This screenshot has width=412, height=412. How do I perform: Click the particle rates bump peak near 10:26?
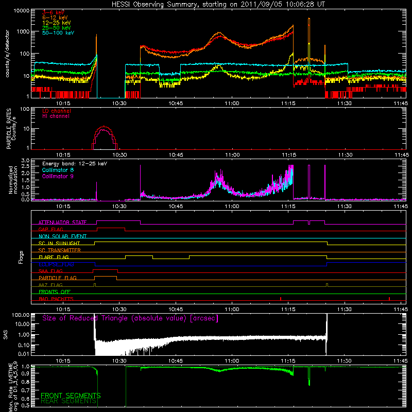click(x=104, y=126)
